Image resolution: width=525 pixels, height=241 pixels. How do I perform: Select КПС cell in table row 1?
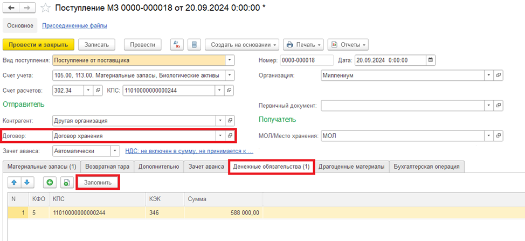[98, 212]
